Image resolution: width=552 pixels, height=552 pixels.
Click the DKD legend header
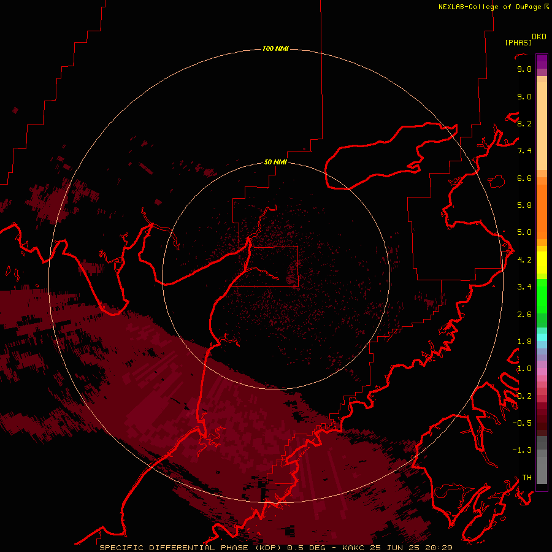click(539, 37)
